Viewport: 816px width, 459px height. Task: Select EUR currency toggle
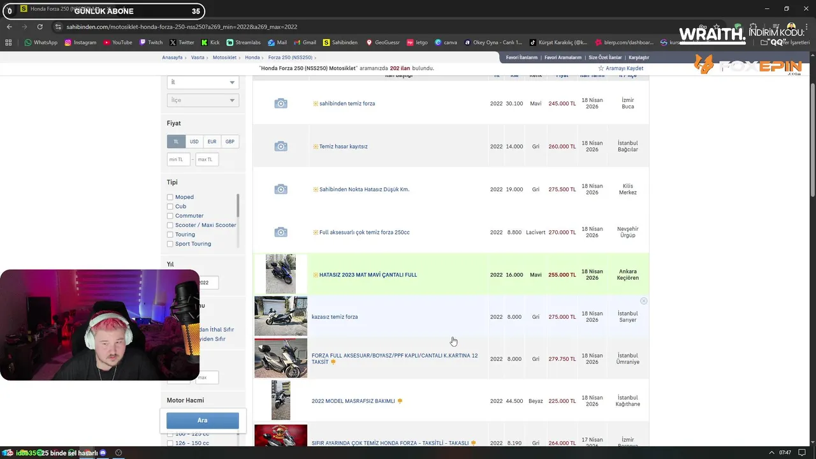(212, 142)
